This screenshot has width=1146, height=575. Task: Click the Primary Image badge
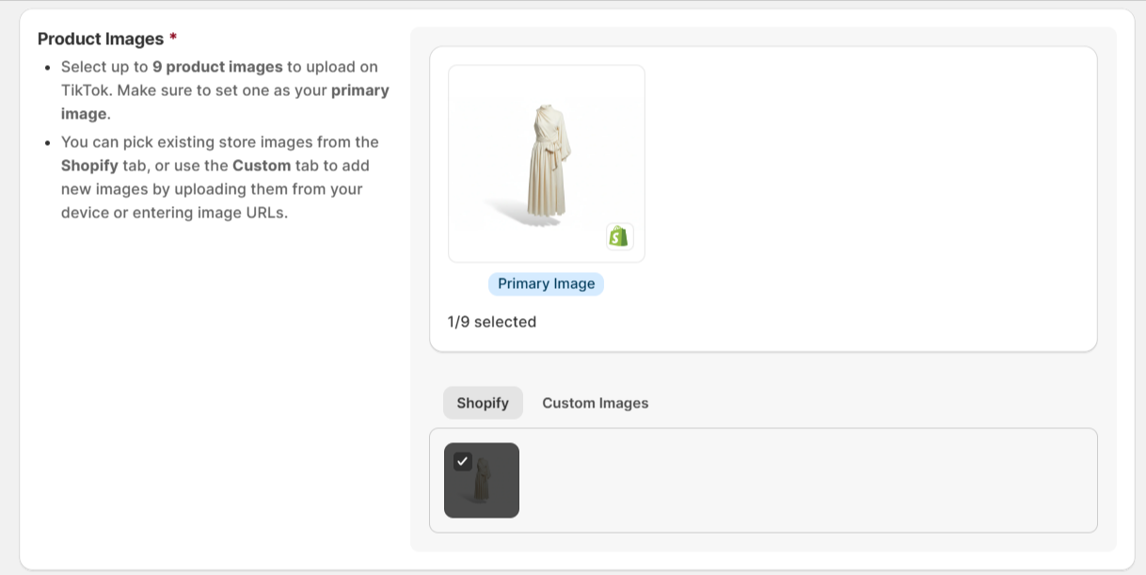[546, 284]
